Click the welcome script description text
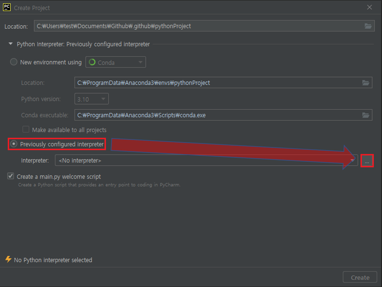The width and height of the screenshot is (382, 287). 99,185
